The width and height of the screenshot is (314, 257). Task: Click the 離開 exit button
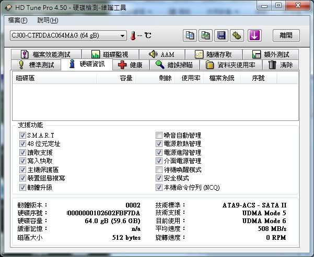click(286, 35)
